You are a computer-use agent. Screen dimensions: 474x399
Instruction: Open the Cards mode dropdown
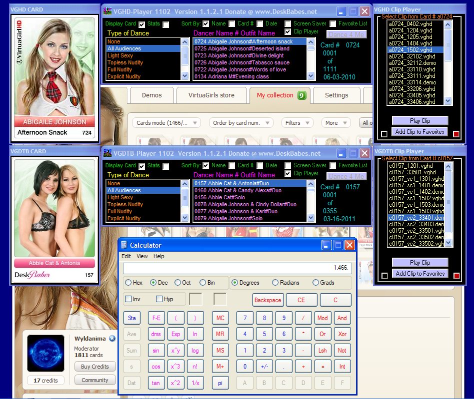(x=166, y=123)
